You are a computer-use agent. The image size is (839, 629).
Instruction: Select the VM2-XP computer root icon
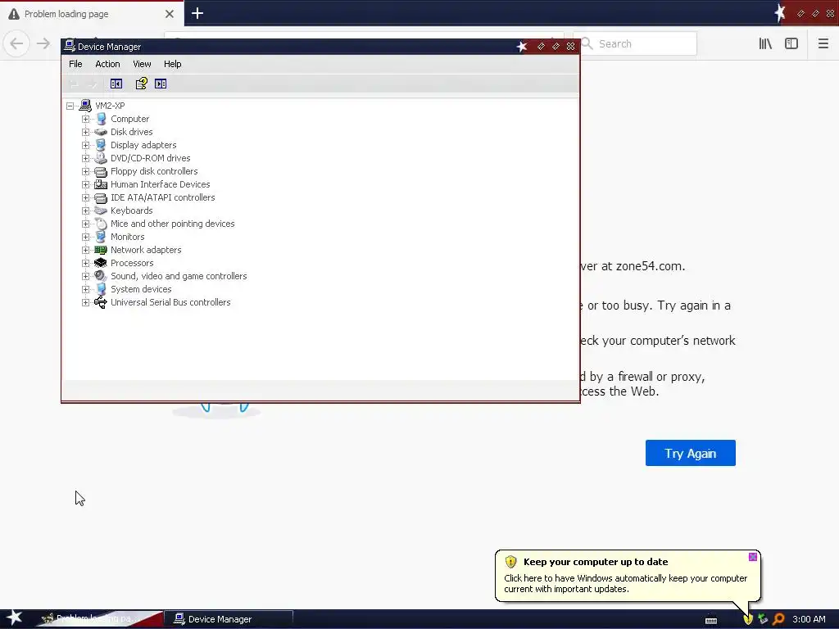[85, 106]
